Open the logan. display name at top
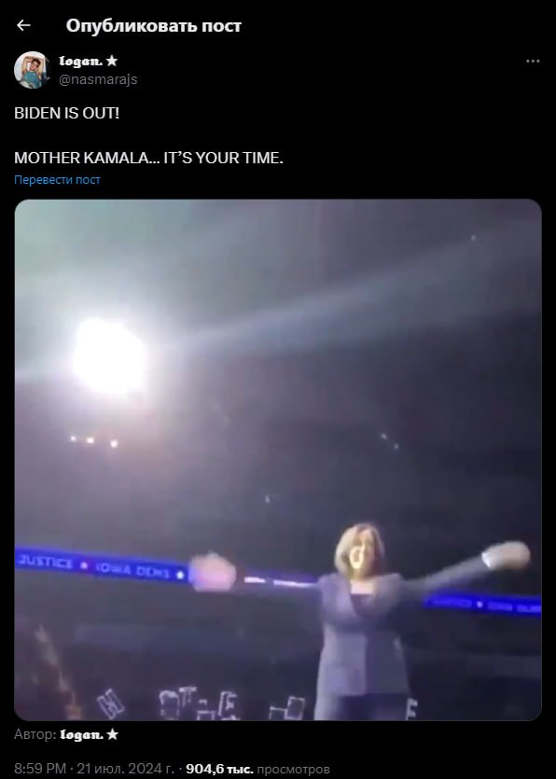 pos(81,62)
